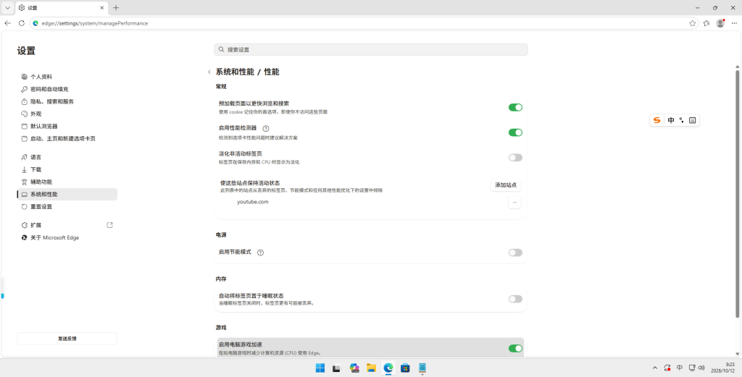Open File Explorer from the taskbar
The image size is (742, 377).
[371, 368]
